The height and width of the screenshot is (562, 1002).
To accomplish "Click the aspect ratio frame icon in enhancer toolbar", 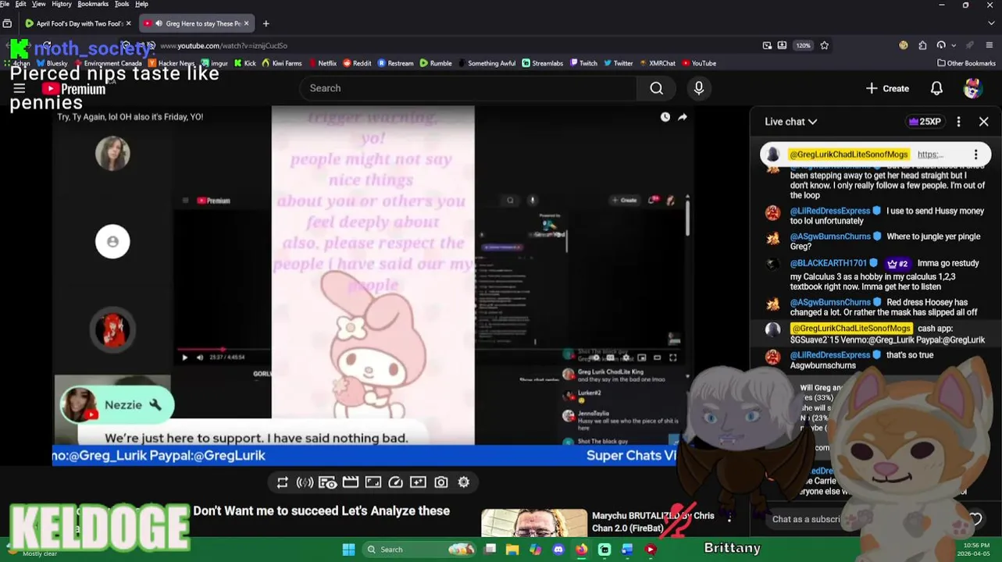I will (x=373, y=482).
